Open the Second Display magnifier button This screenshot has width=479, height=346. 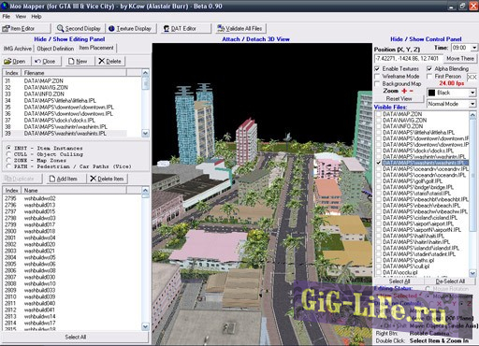[x=80, y=28]
